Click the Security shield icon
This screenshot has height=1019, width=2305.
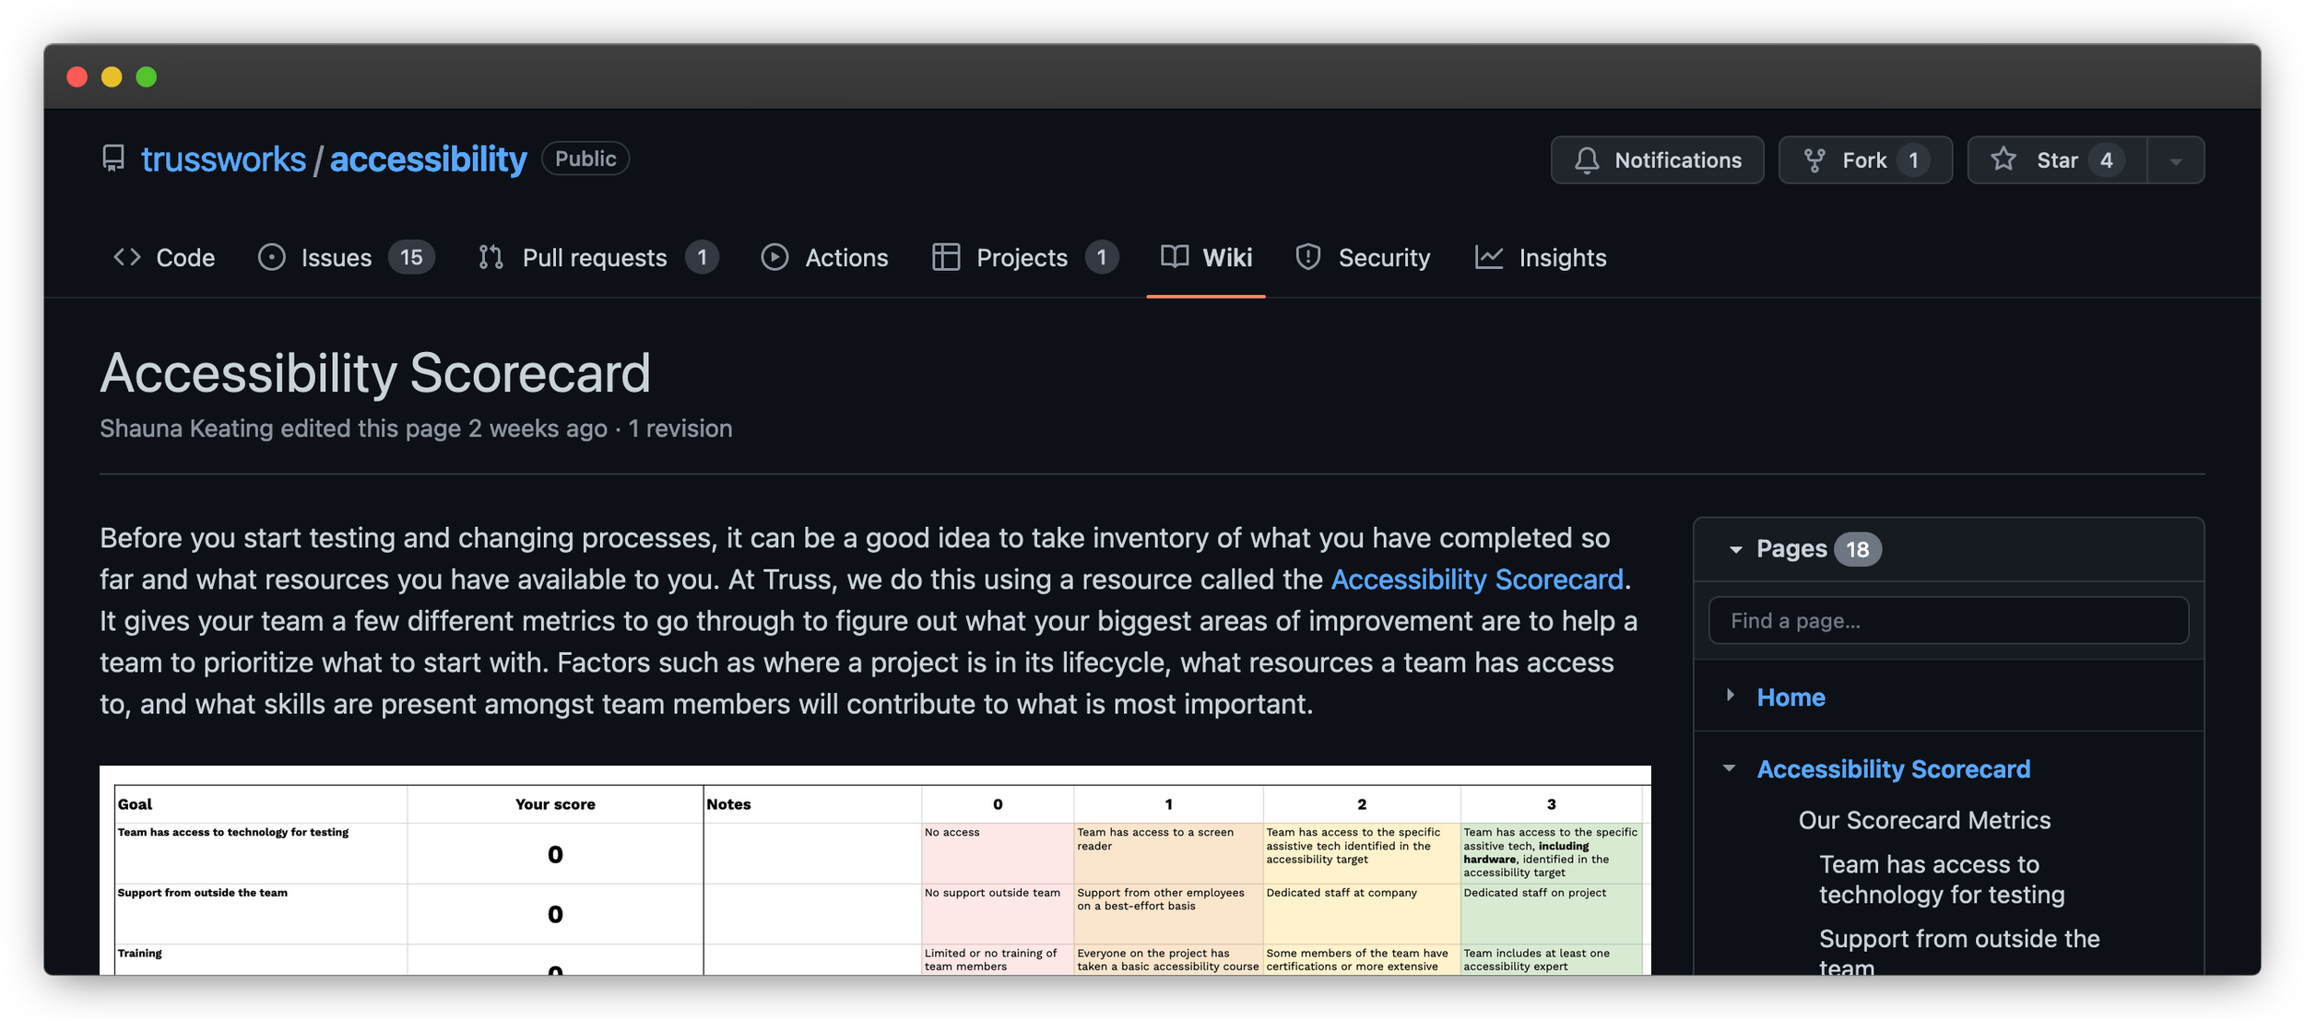click(1307, 258)
